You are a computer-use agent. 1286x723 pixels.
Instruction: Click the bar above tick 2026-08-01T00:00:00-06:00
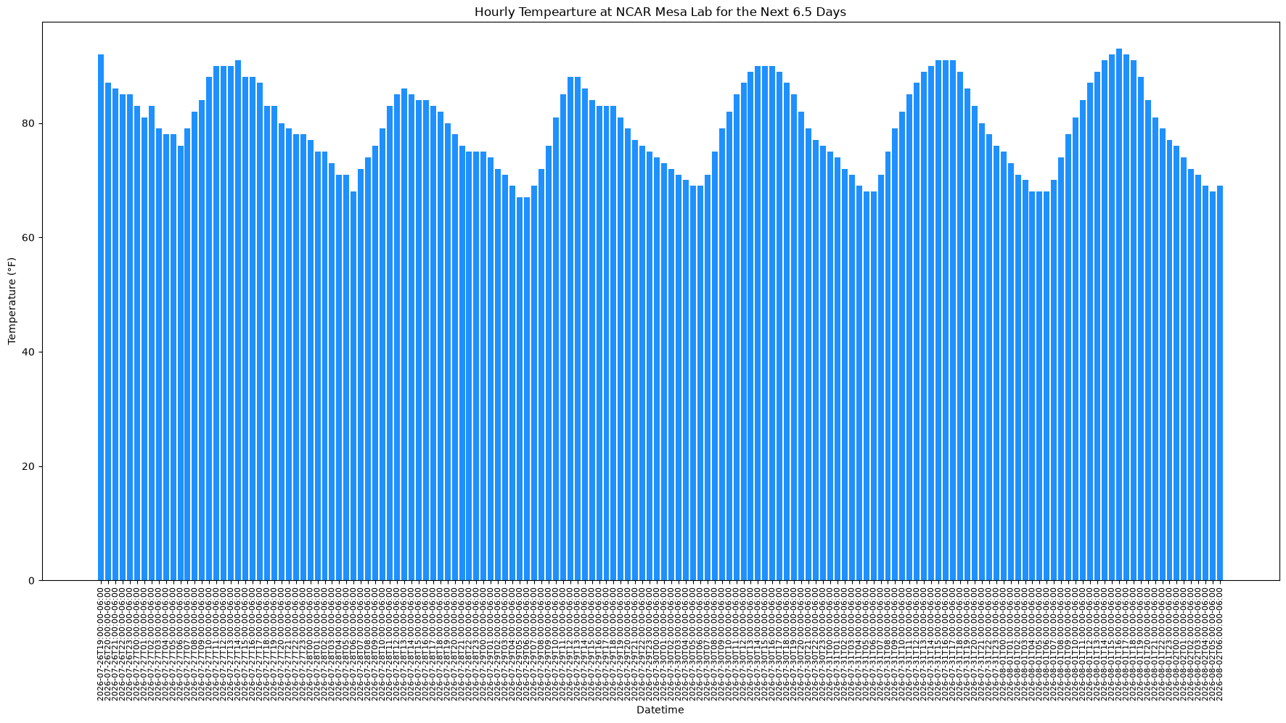coord(1004,366)
